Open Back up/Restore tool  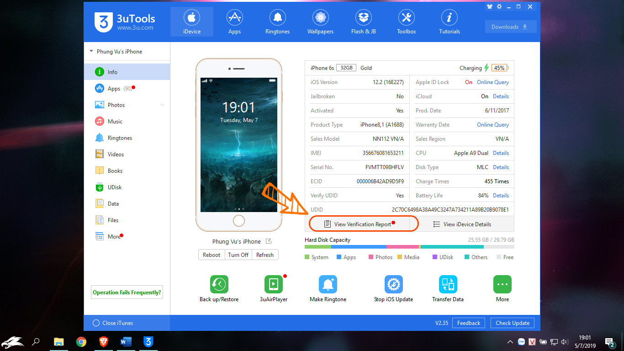point(219,289)
